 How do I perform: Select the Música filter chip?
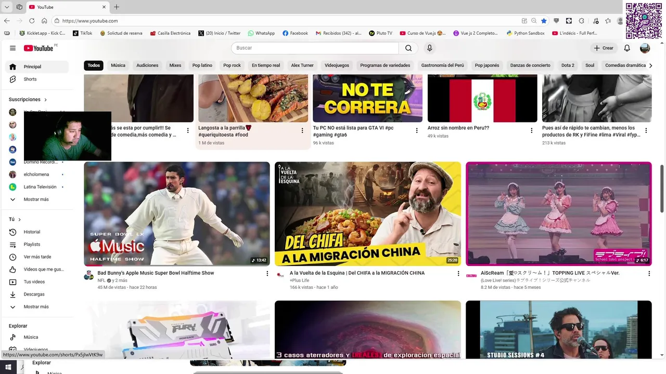pos(118,65)
